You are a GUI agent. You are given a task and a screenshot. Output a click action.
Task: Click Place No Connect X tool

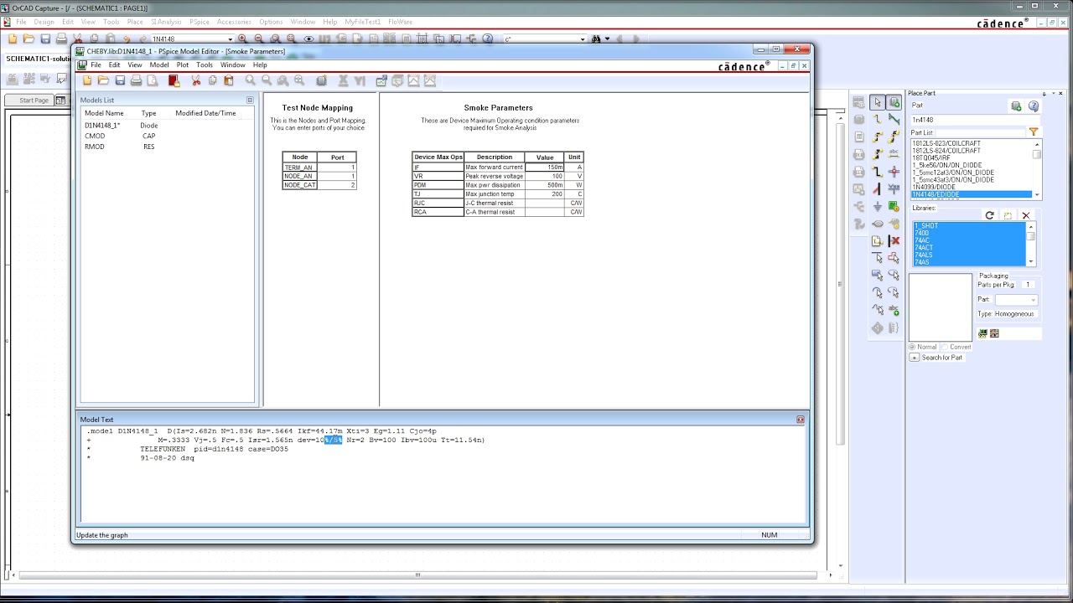pos(894,241)
